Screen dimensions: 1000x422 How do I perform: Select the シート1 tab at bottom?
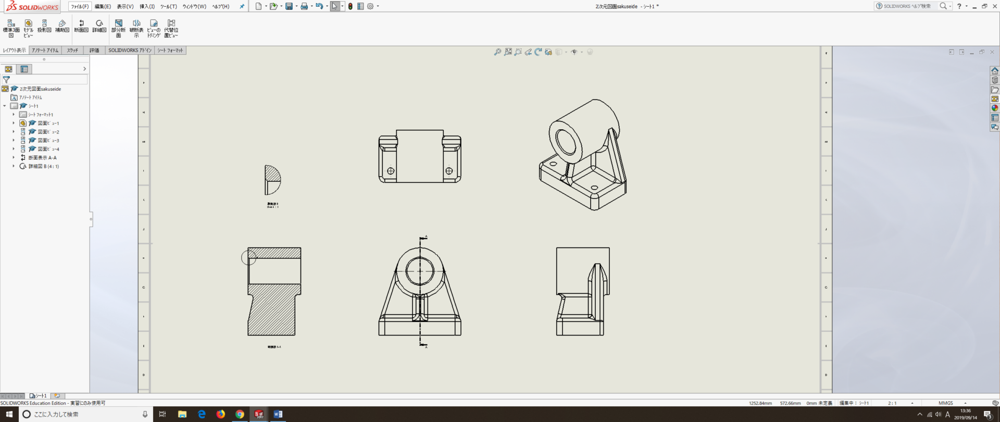pos(39,396)
